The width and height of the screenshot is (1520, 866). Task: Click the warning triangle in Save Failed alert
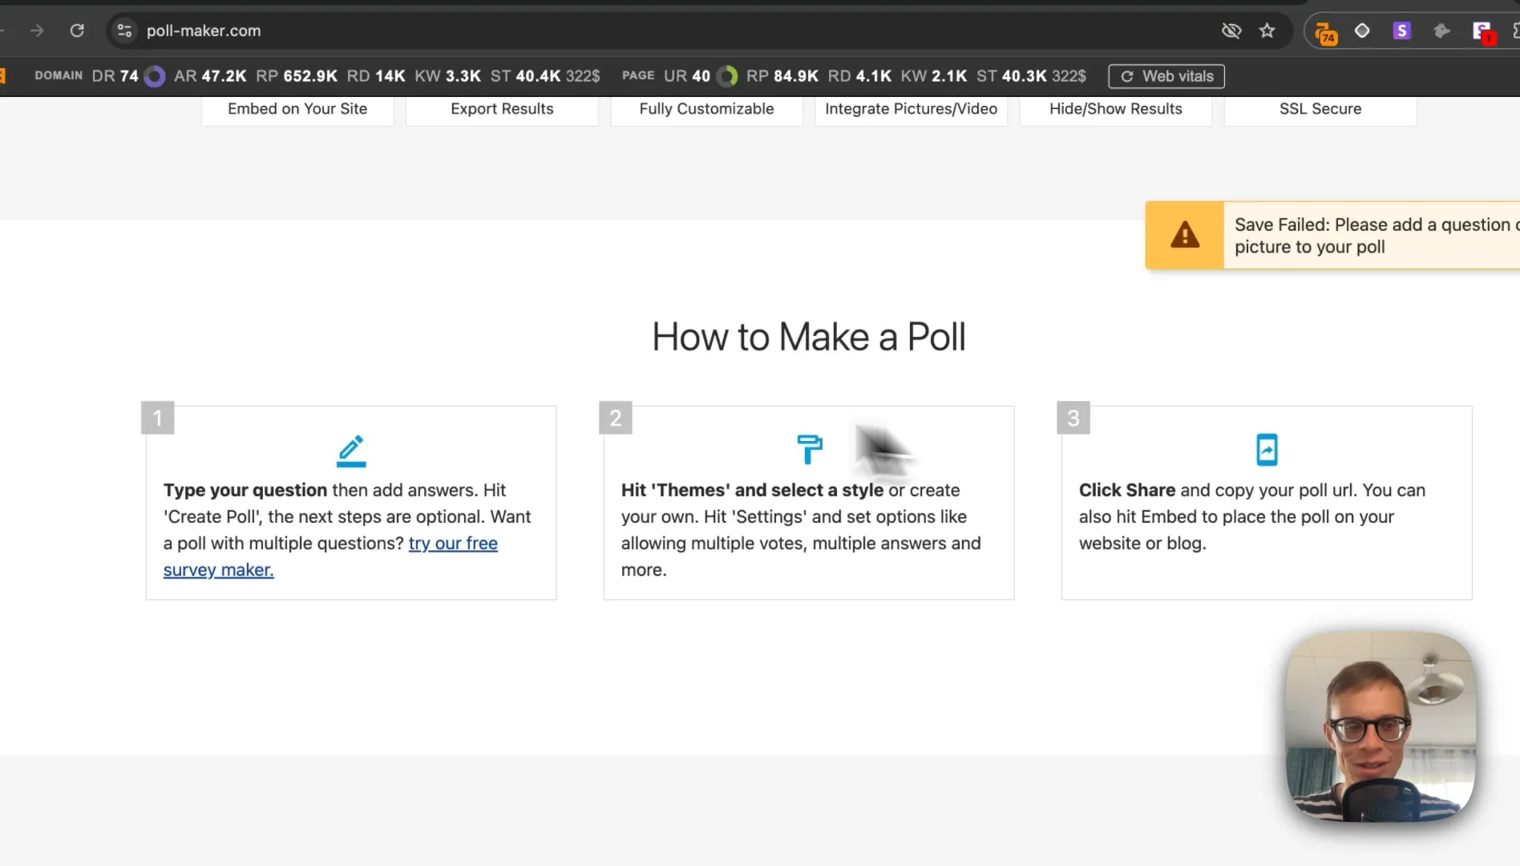click(1185, 235)
